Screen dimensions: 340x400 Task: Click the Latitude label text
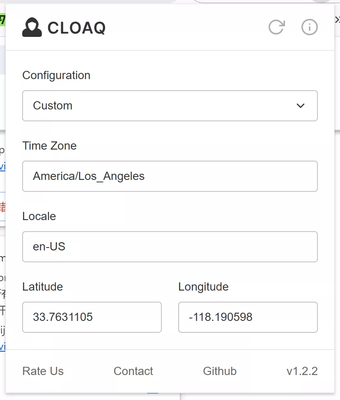tap(43, 287)
